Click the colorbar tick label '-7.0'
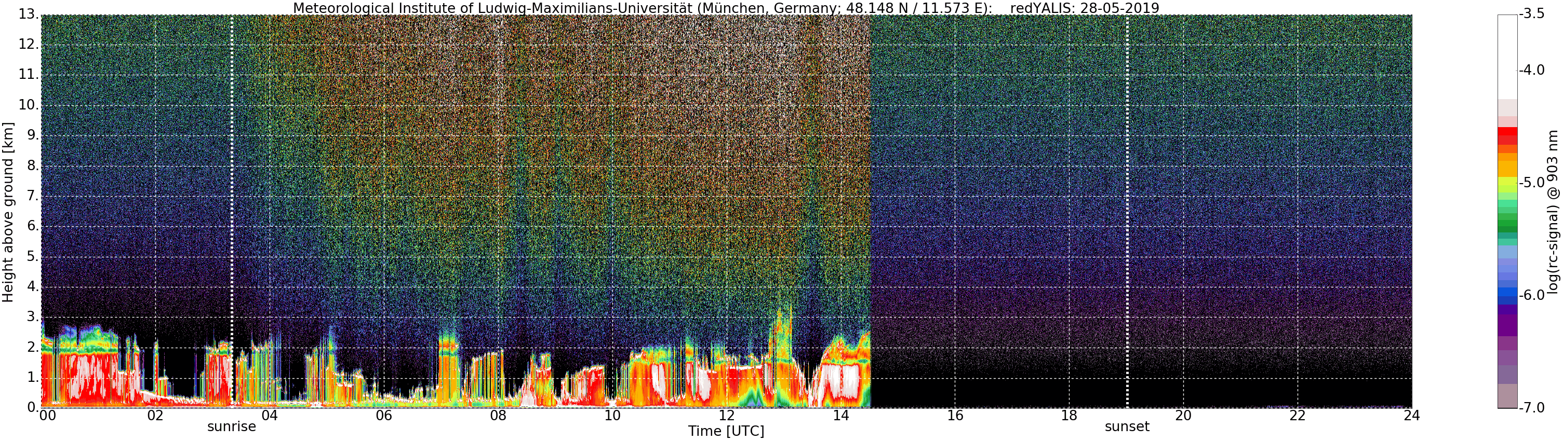 tap(1531, 408)
